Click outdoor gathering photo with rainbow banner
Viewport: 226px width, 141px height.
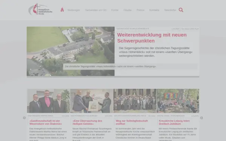coord(178,101)
